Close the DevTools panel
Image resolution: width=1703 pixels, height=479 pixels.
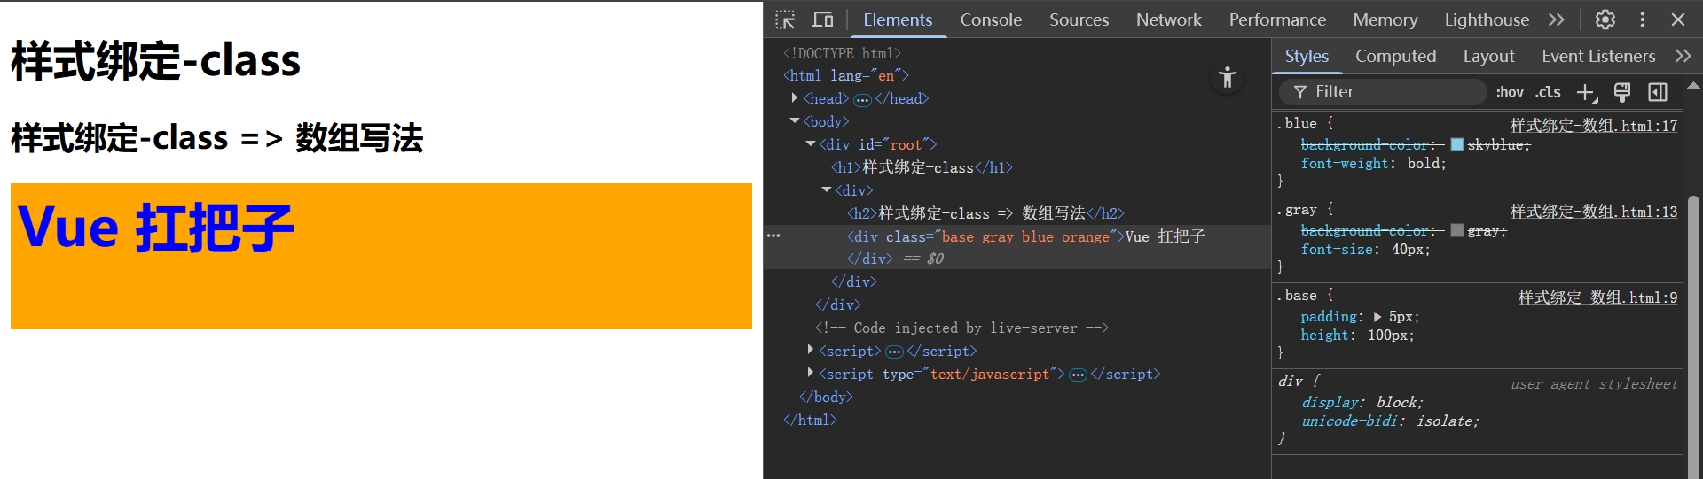[1678, 19]
